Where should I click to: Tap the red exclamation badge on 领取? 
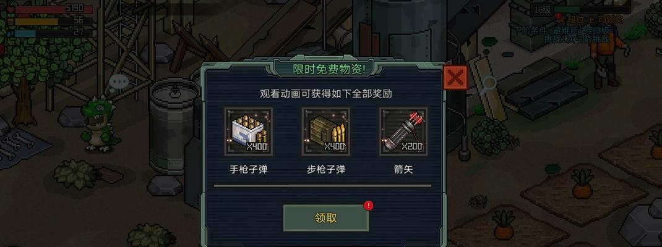(369, 206)
